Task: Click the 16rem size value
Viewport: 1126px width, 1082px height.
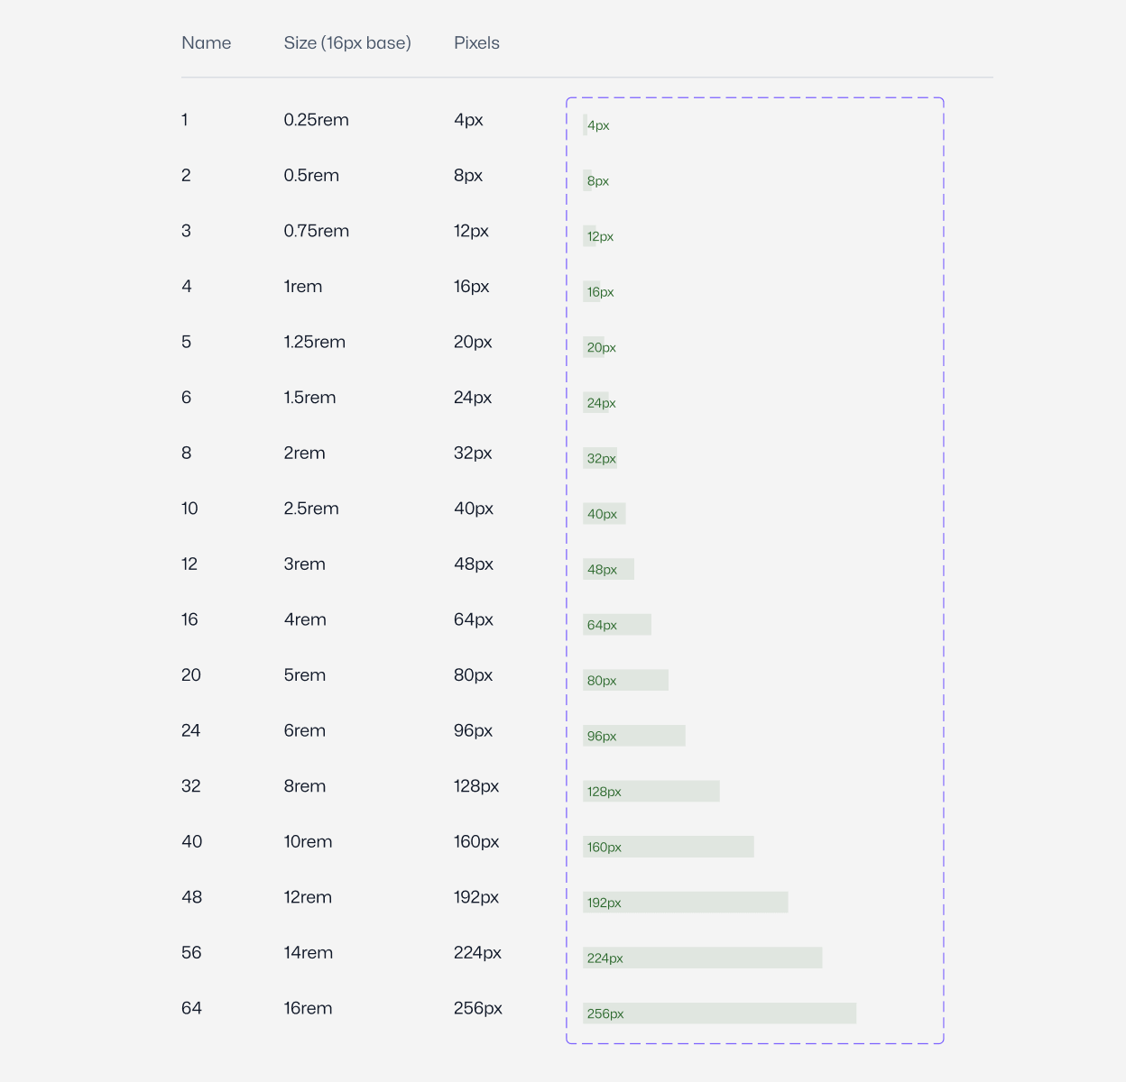Action: (x=308, y=1008)
